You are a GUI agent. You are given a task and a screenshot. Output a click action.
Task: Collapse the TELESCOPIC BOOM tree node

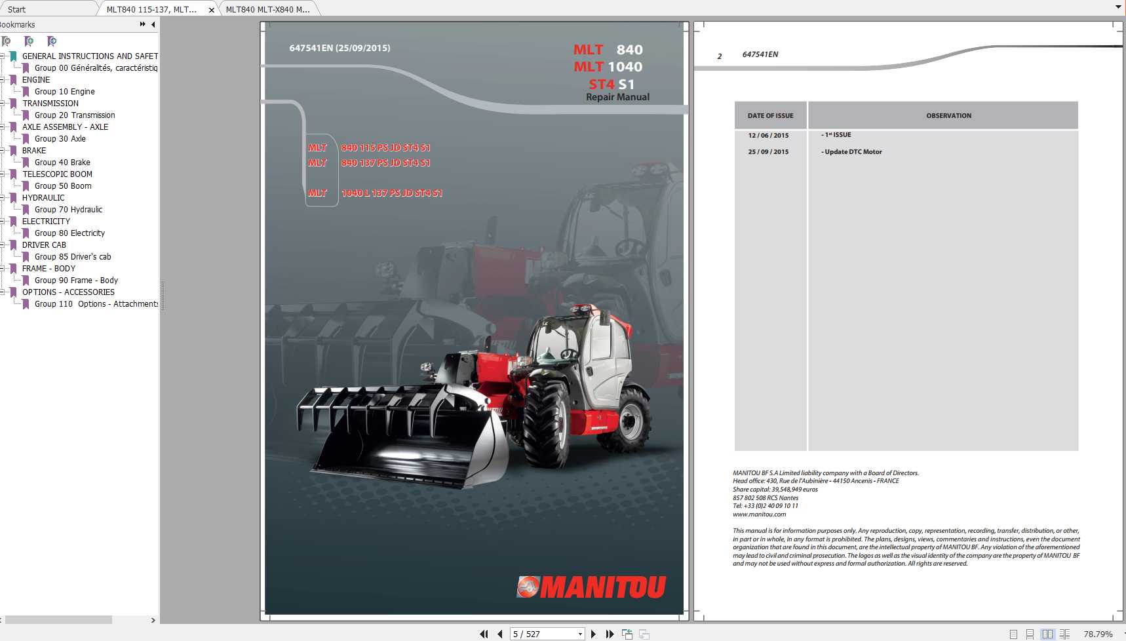2,174
